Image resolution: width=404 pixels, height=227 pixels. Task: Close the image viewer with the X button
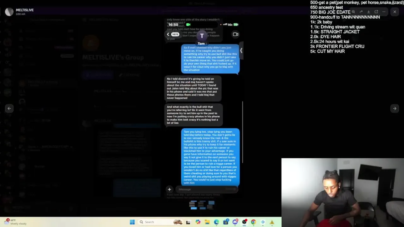pos(395,12)
